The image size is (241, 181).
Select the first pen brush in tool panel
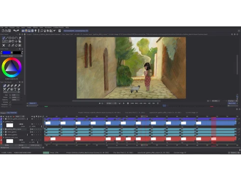coord(5,86)
